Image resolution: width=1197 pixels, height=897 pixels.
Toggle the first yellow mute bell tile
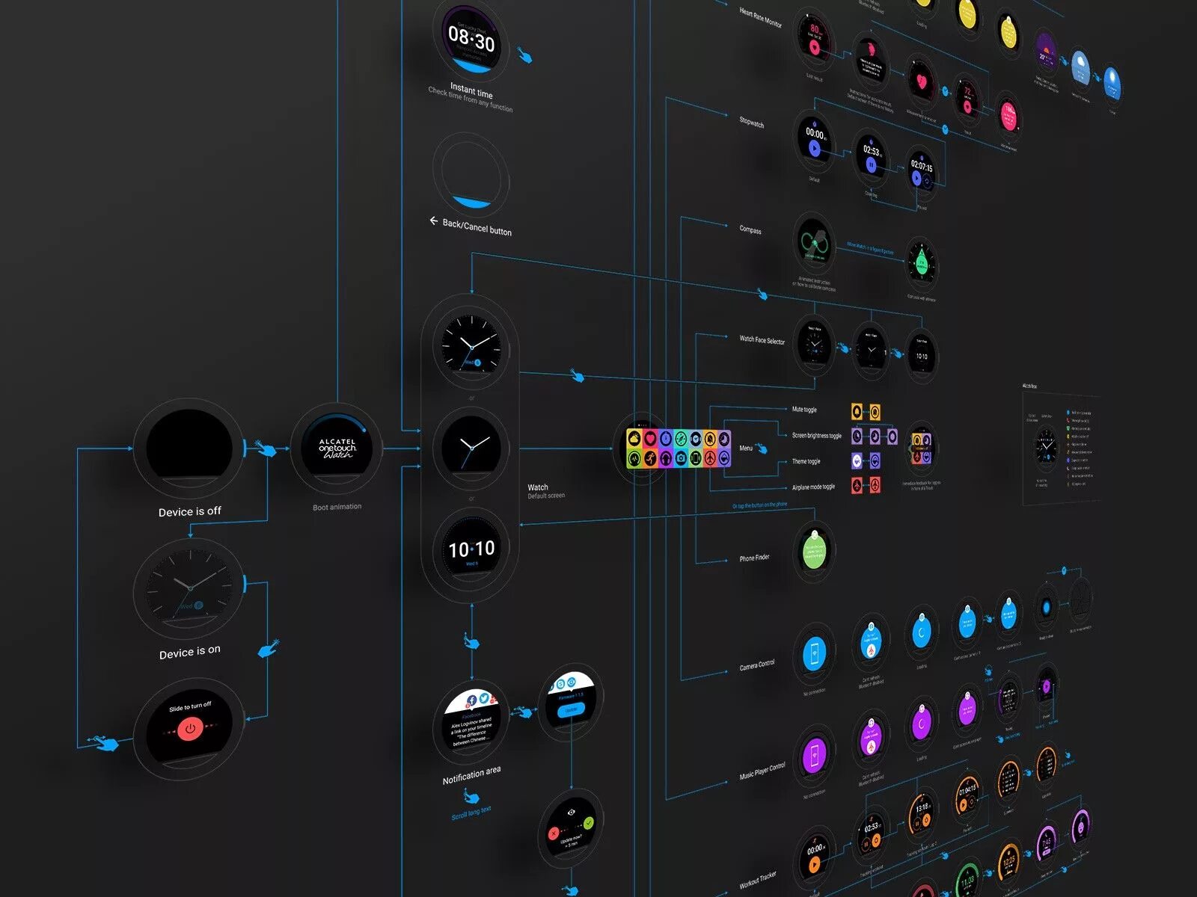coord(857,411)
